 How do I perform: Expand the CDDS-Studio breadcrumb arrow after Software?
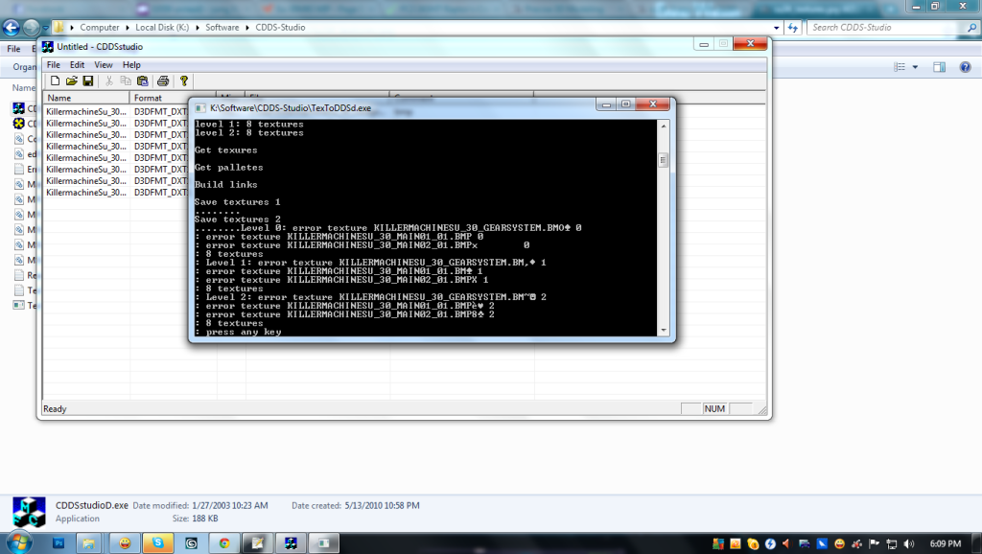247,28
